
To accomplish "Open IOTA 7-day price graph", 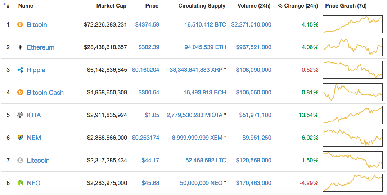I will coord(353,115).
